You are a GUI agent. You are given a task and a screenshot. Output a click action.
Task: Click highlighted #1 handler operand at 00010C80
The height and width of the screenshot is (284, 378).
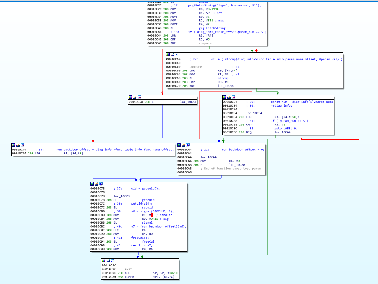coord(151,215)
